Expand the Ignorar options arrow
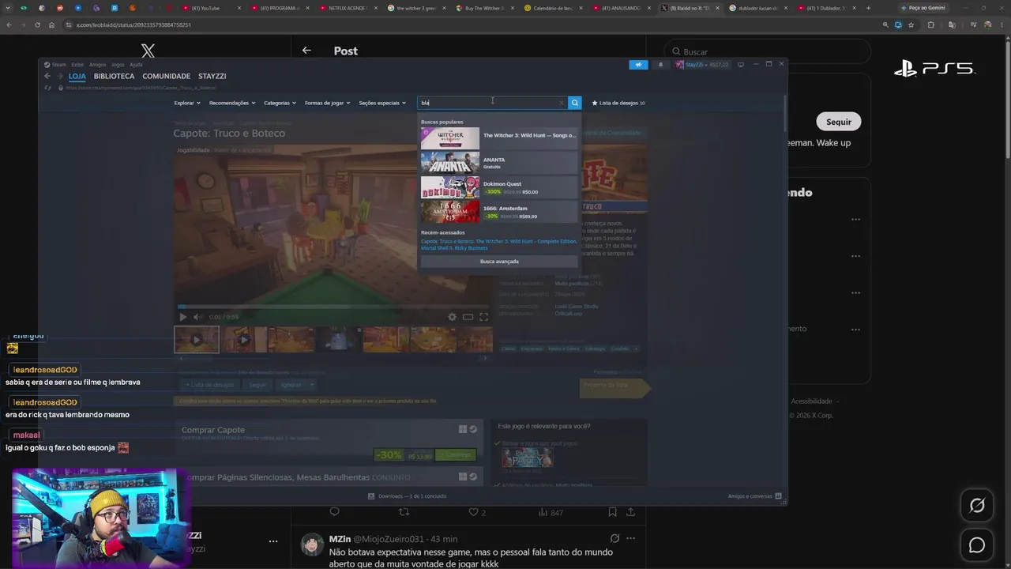The height and width of the screenshot is (569, 1011). (x=312, y=385)
